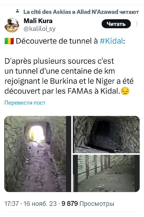Open Mali Kura's profile avatar
The width and height of the screenshot is (144, 217).
pyautogui.click(x=12, y=25)
